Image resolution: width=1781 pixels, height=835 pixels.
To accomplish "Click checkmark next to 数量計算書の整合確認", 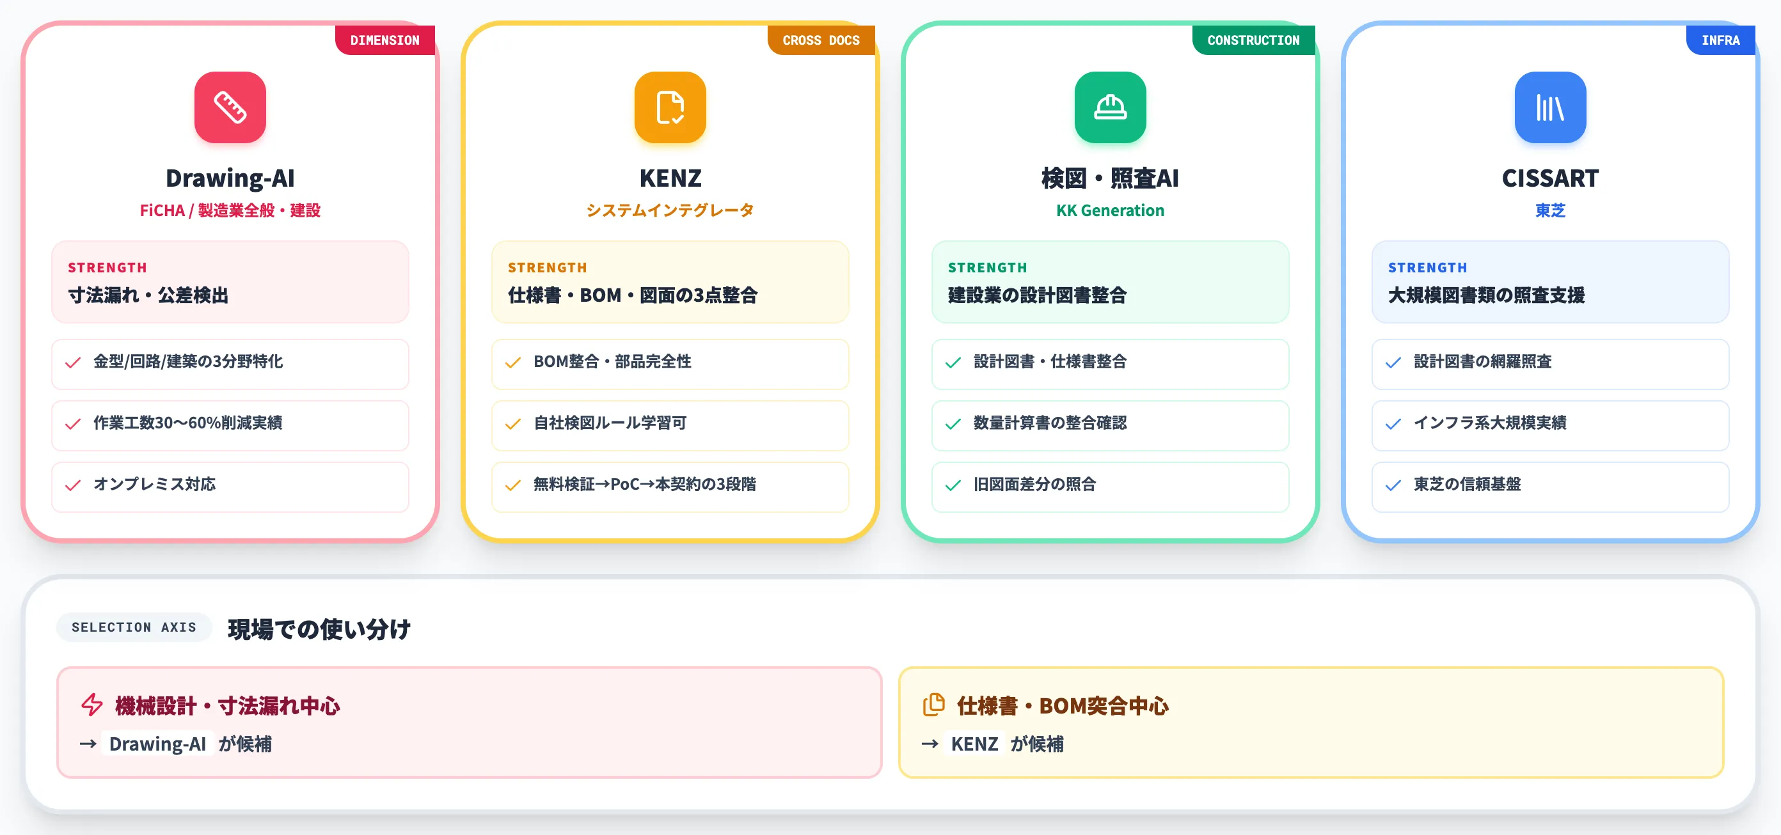I will [953, 424].
